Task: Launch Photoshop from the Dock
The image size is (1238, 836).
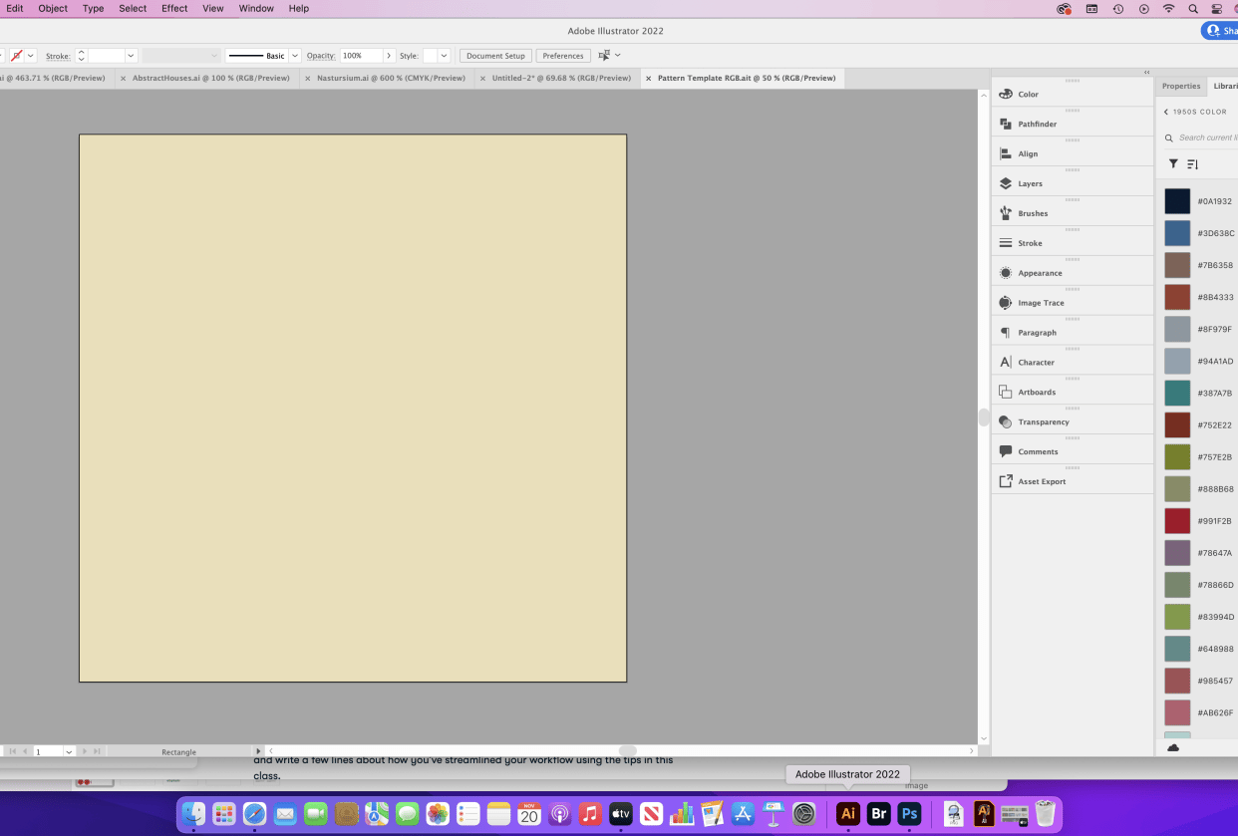Action: coord(909,813)
